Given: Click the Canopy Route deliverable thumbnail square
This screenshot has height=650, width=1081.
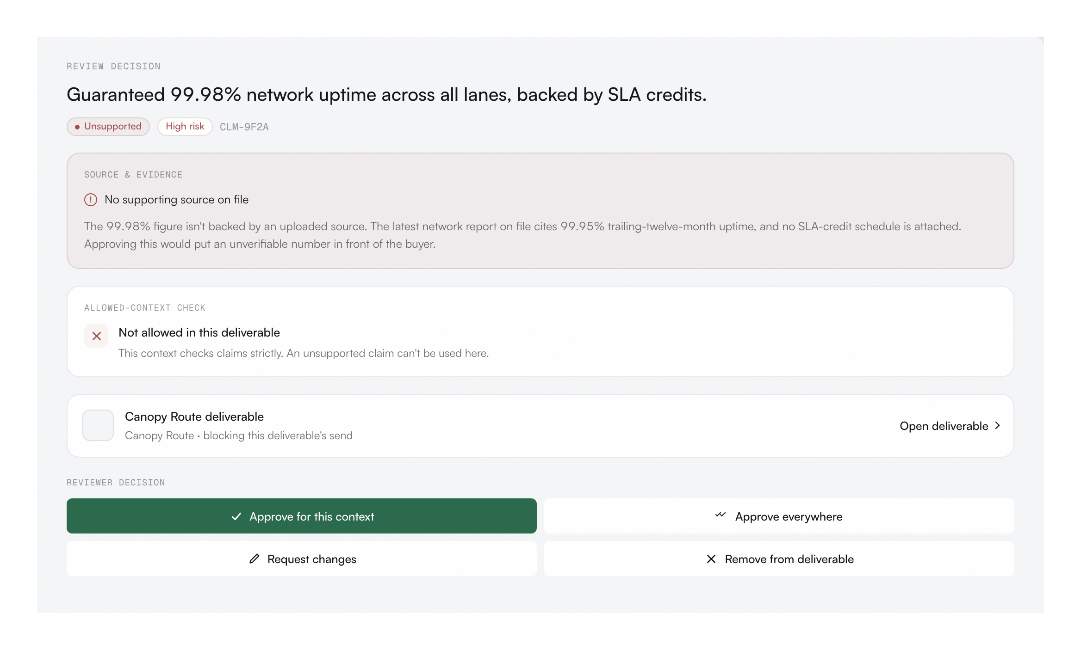Looking at the screenshot, I should tap(98, 425).
